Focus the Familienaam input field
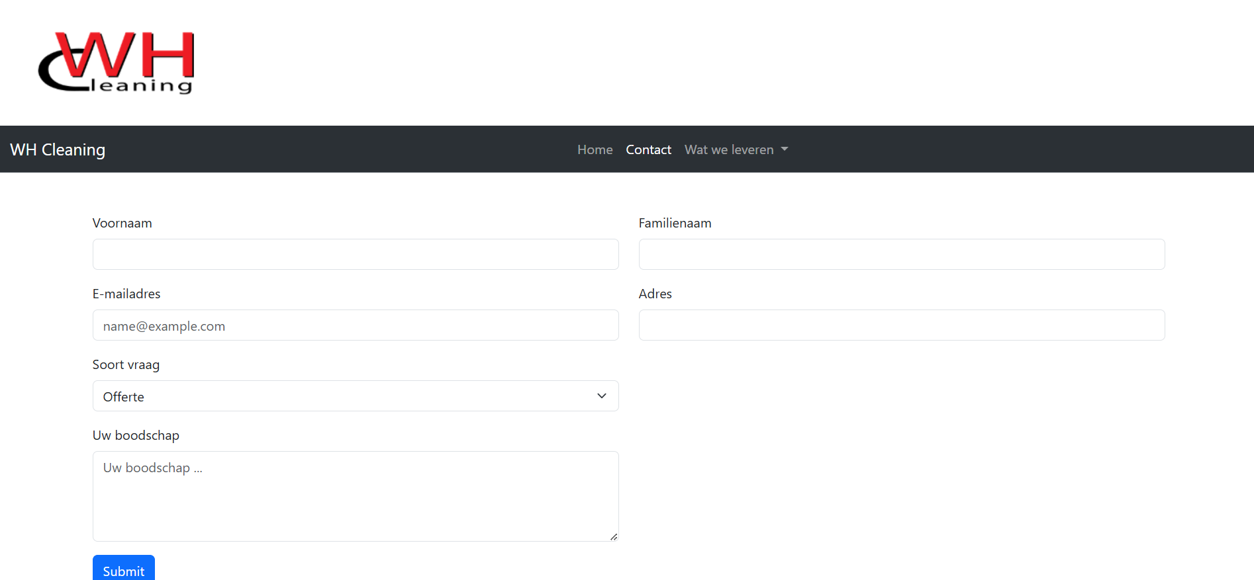 (902, 255)
